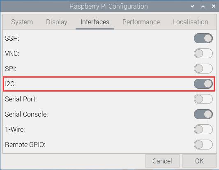
Task: Click the I2C label text
Action: [x=10, y=84]
